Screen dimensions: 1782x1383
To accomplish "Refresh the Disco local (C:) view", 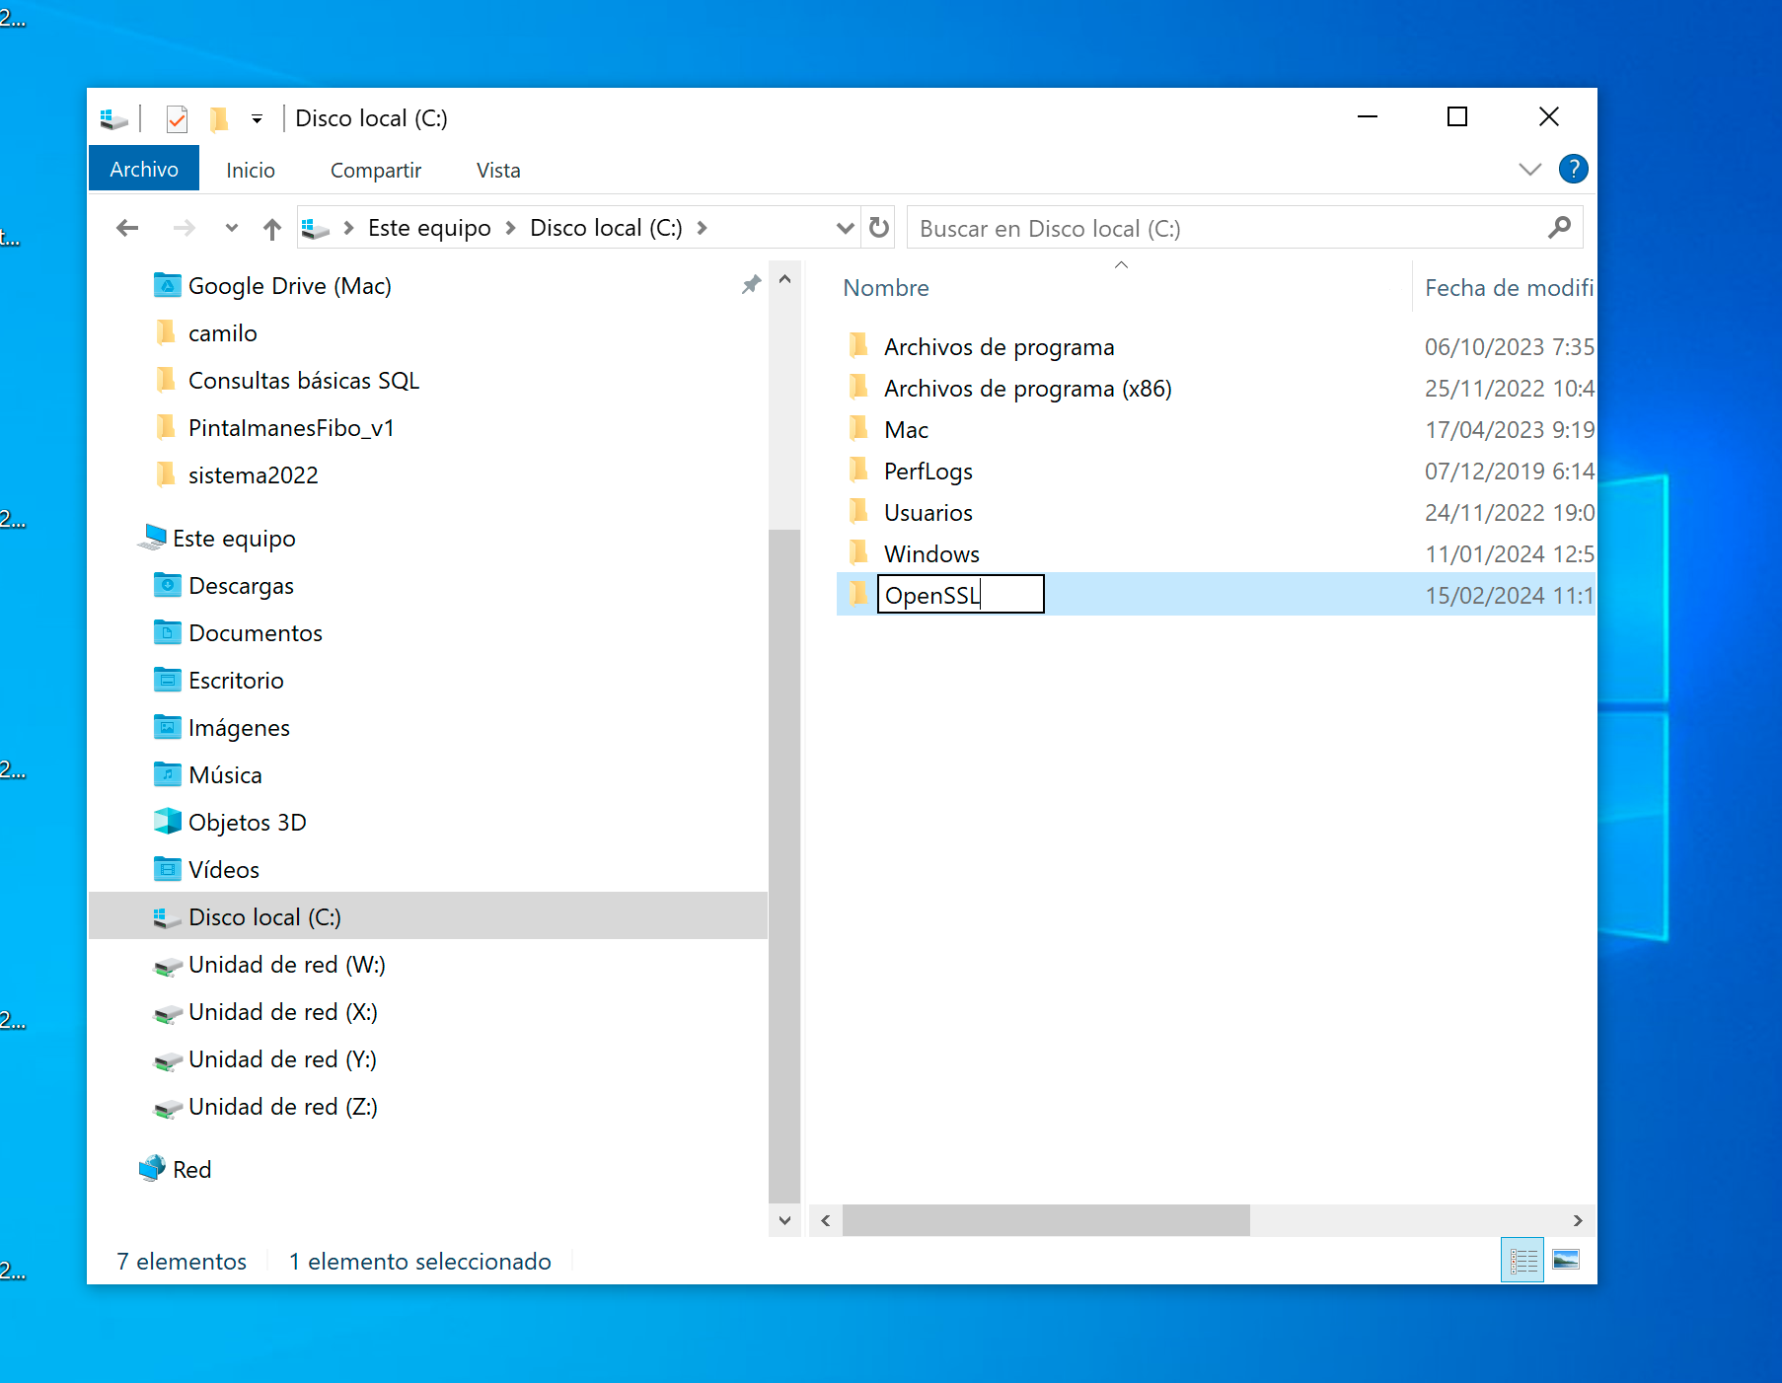I will [879, 229].
